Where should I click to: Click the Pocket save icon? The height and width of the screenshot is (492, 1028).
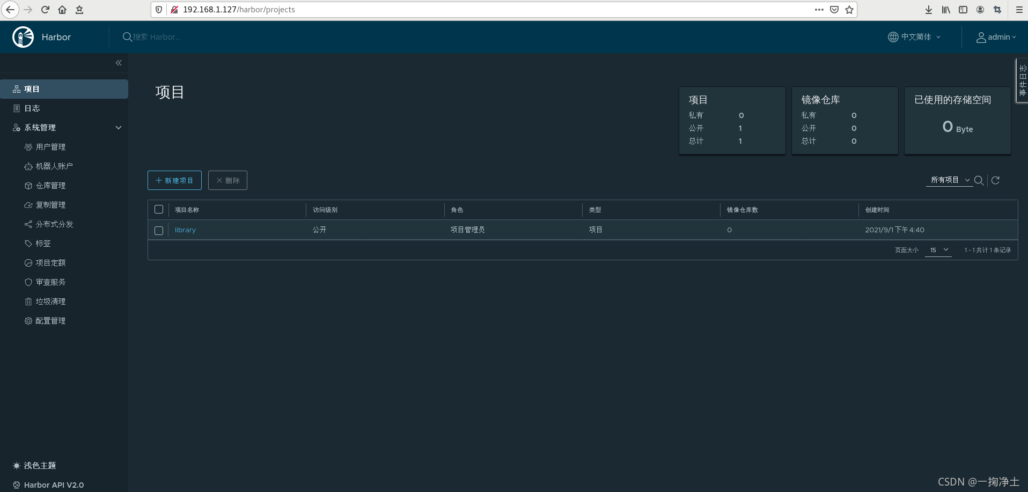click(834, 10)
